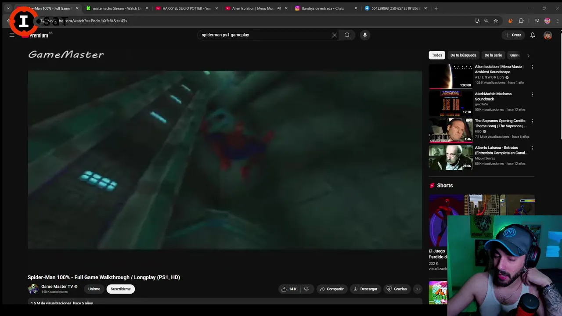Open a new browser tab
562x316 pixels.
pos(436,8)
